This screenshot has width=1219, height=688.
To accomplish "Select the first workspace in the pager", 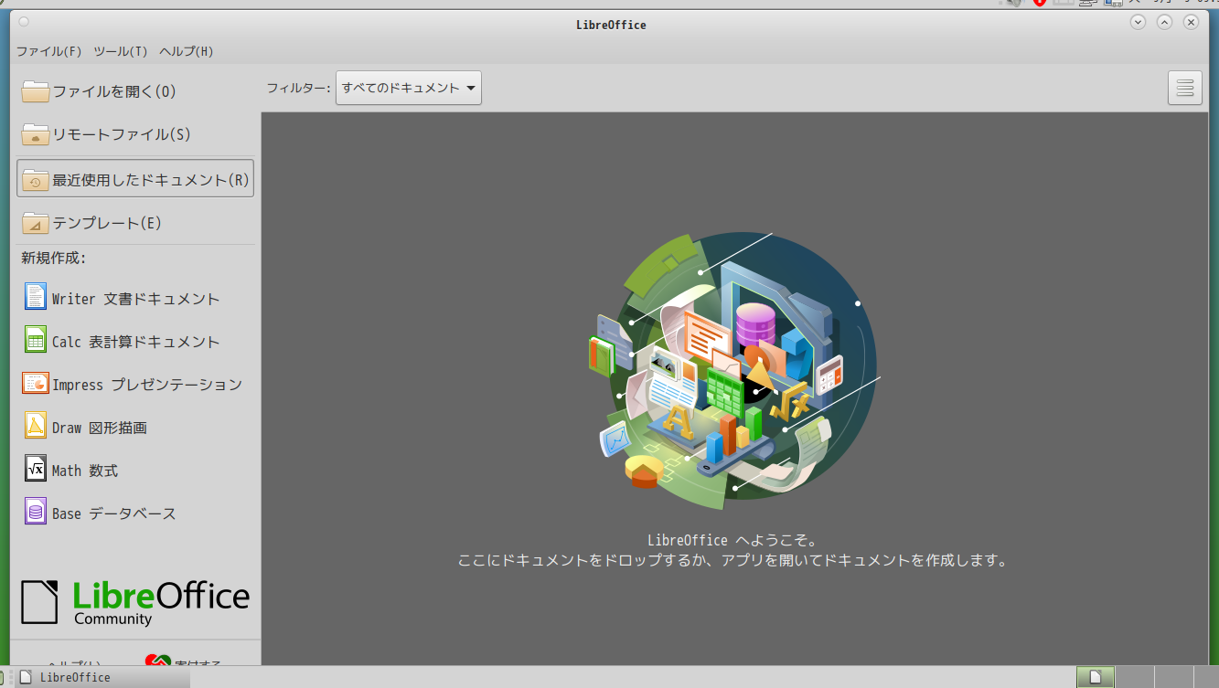I will (x=1096, y=677).
